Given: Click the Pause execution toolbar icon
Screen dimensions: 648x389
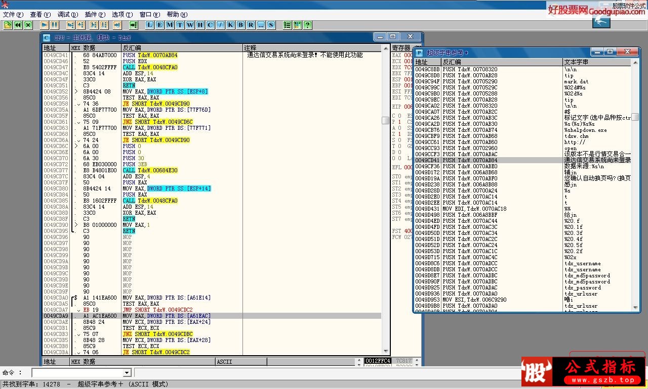Looking at the screenshot, I should 54,25.
